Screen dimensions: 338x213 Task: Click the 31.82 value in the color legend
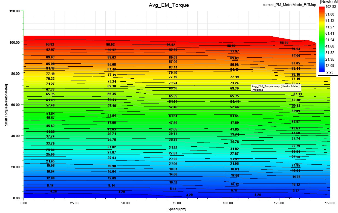coord(330,53)
